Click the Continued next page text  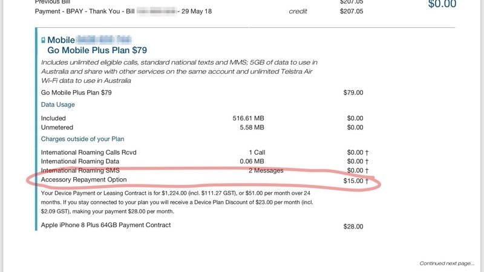click(x=447, y=264)
